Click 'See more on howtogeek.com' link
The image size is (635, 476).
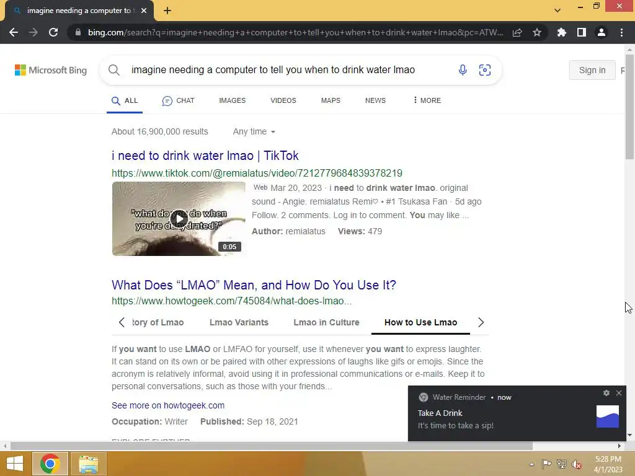coord(168,405)
